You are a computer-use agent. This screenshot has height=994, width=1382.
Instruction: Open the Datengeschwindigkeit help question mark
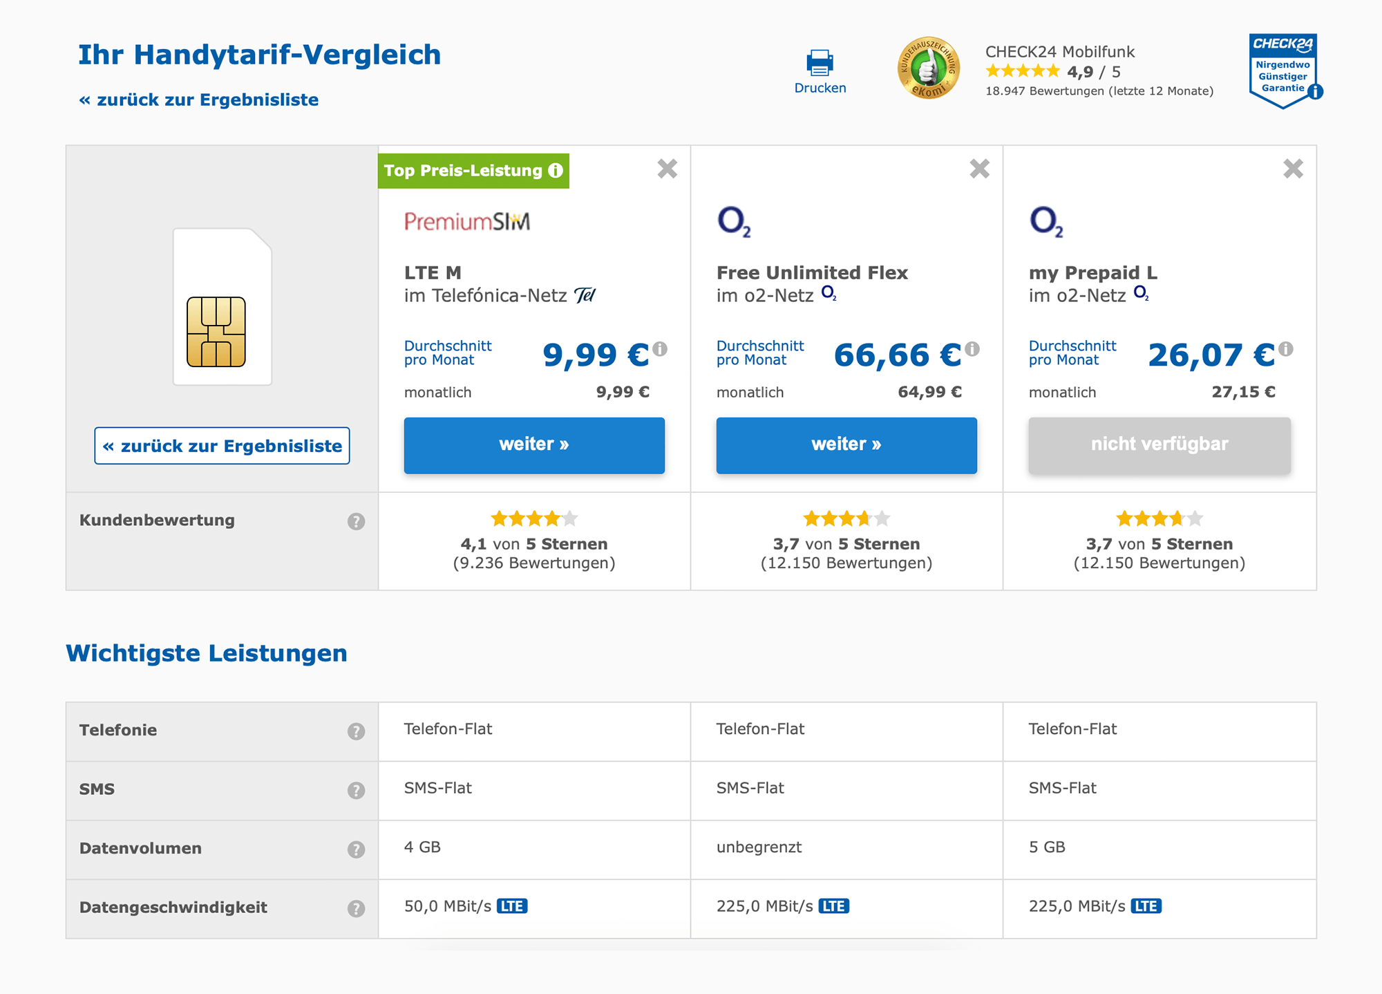pyautogui.click(x=356, y=908)
